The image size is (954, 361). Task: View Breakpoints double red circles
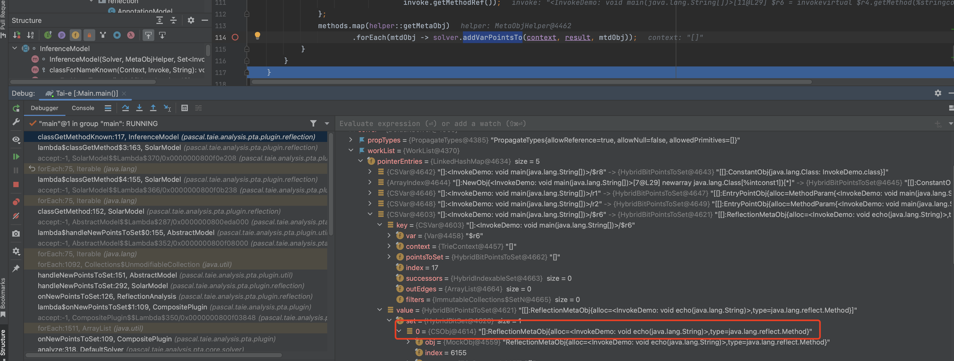[x=16, y=202]
